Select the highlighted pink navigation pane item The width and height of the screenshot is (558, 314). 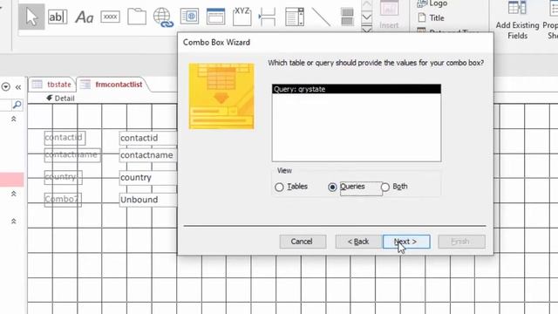[x=11, y=180]
